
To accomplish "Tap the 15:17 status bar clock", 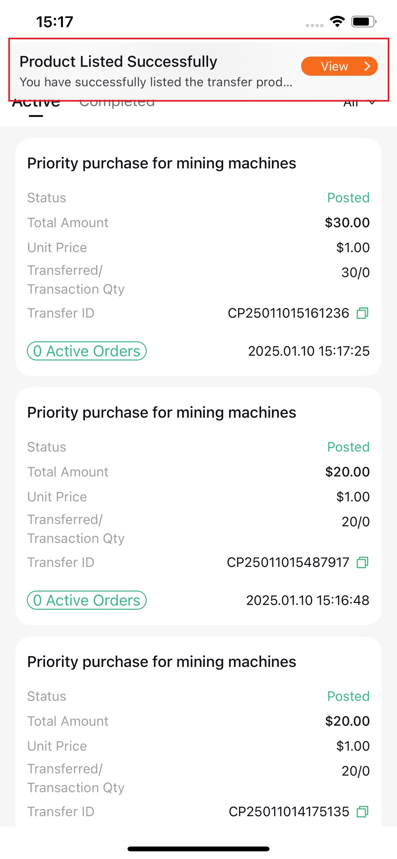I will pyautogui.click(x=55, y=22).
